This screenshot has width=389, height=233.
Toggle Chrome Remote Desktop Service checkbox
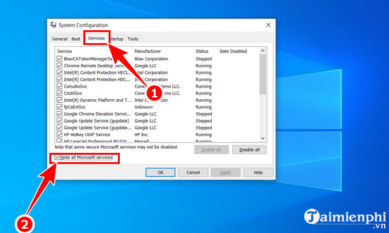[x=59, y=65]
